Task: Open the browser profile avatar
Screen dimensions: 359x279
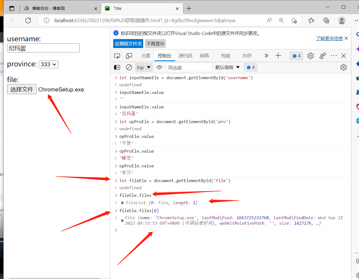Action: coord(342,20)
